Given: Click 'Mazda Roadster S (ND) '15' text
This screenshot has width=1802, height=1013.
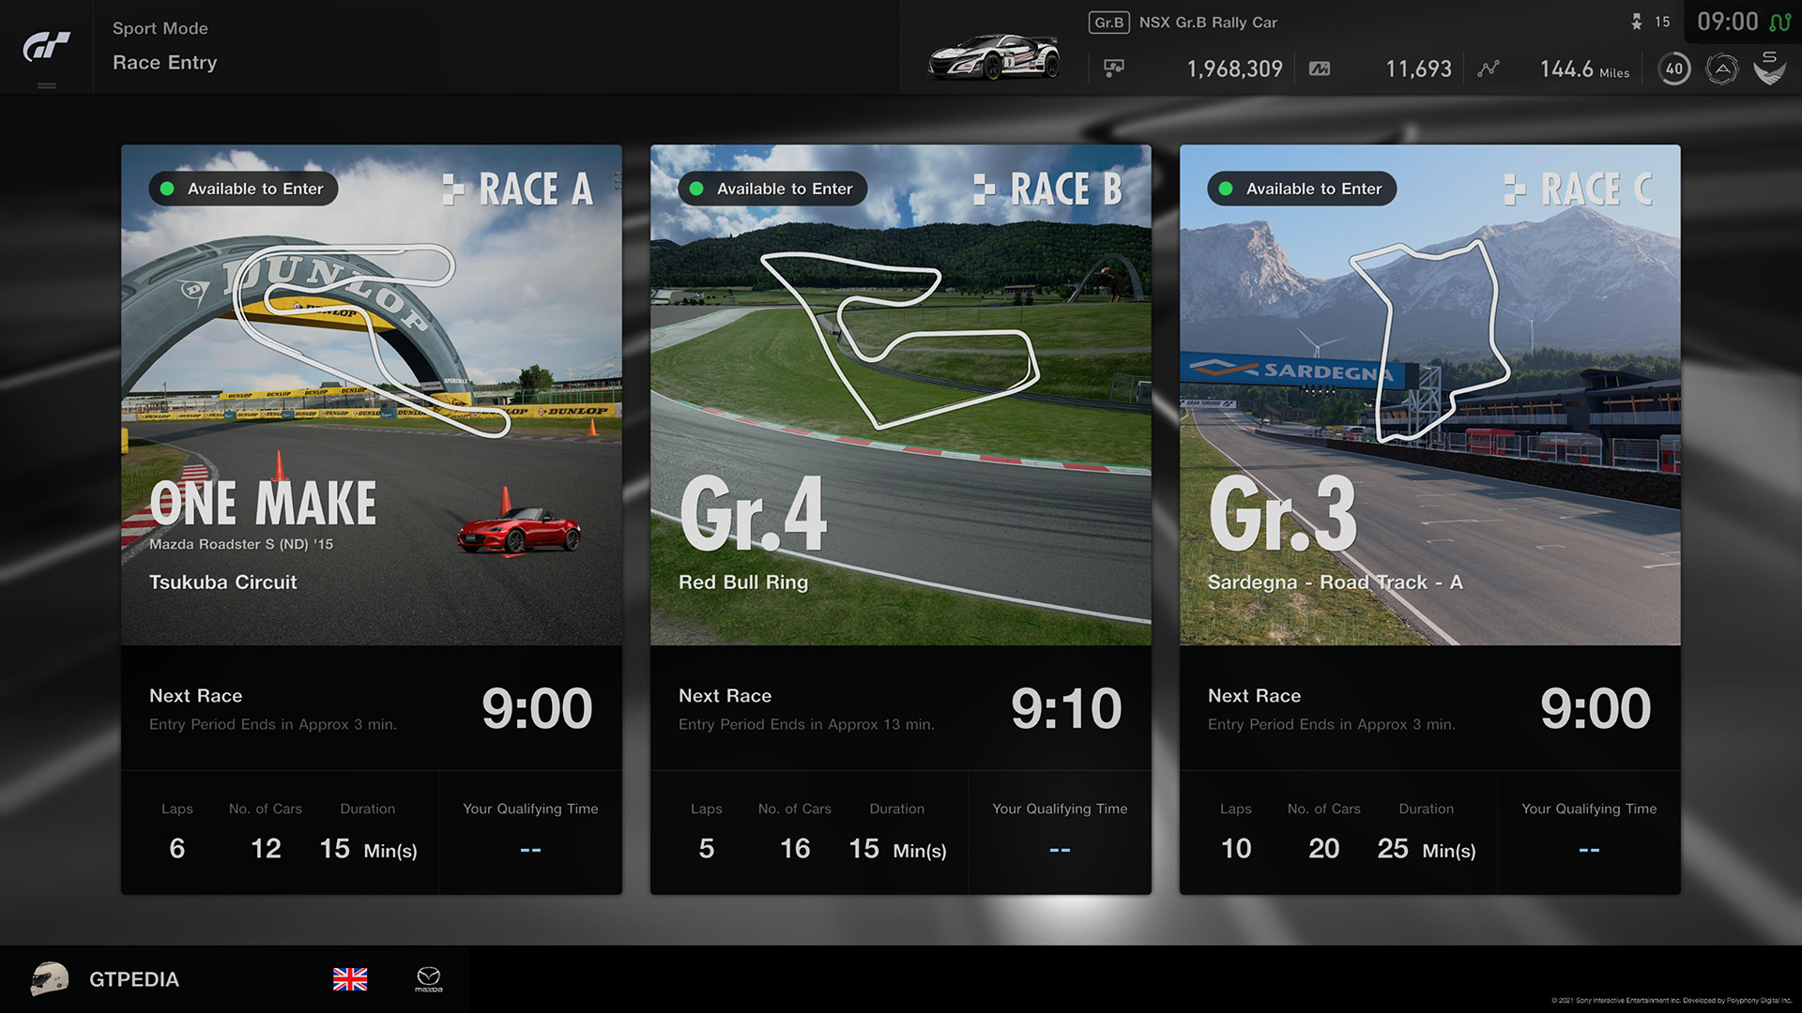Looking at the screenshot, I should pos(241,544).
